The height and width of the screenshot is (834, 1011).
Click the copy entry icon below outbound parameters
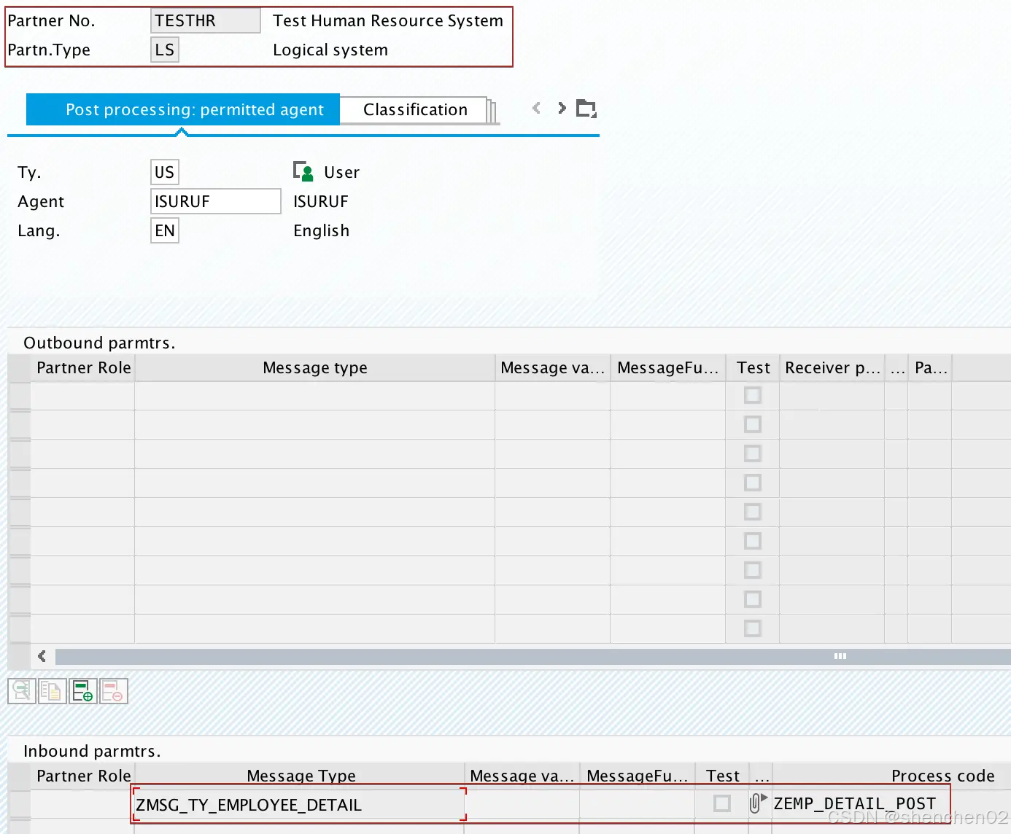tap(52, 690)
